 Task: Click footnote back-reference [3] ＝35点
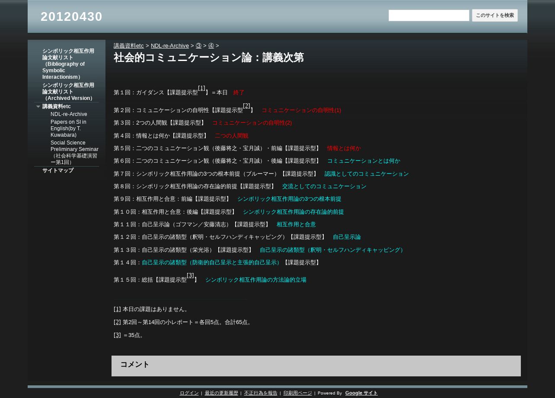coord(117,335)
